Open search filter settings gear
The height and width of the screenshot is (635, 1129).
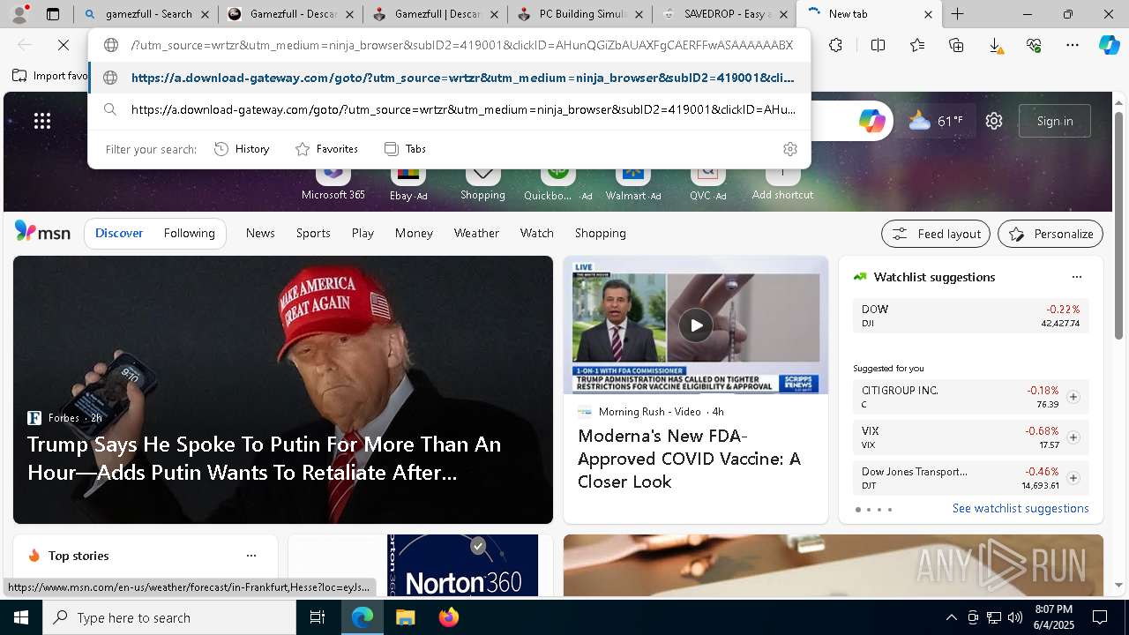click(790, 149)
